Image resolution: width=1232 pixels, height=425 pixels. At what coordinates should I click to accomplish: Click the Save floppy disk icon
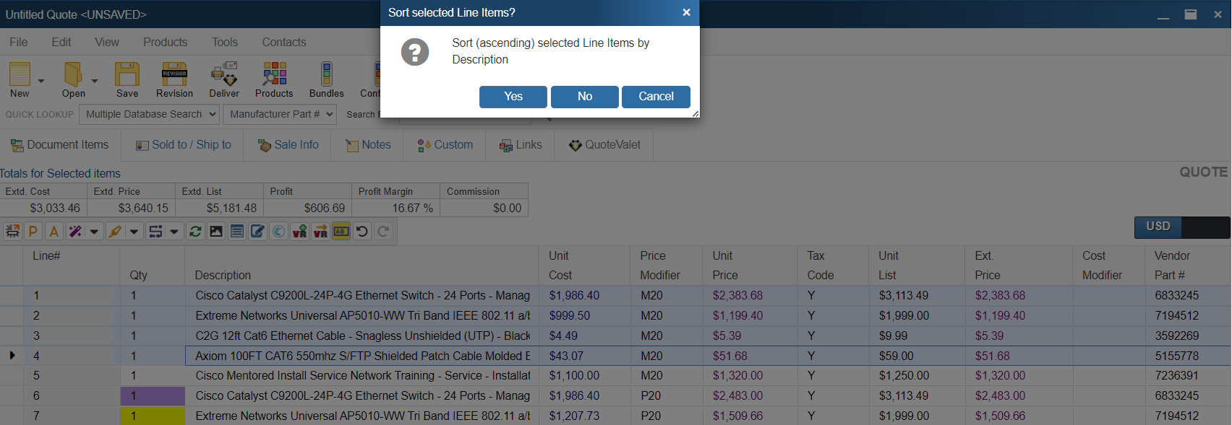click(127, 74)
